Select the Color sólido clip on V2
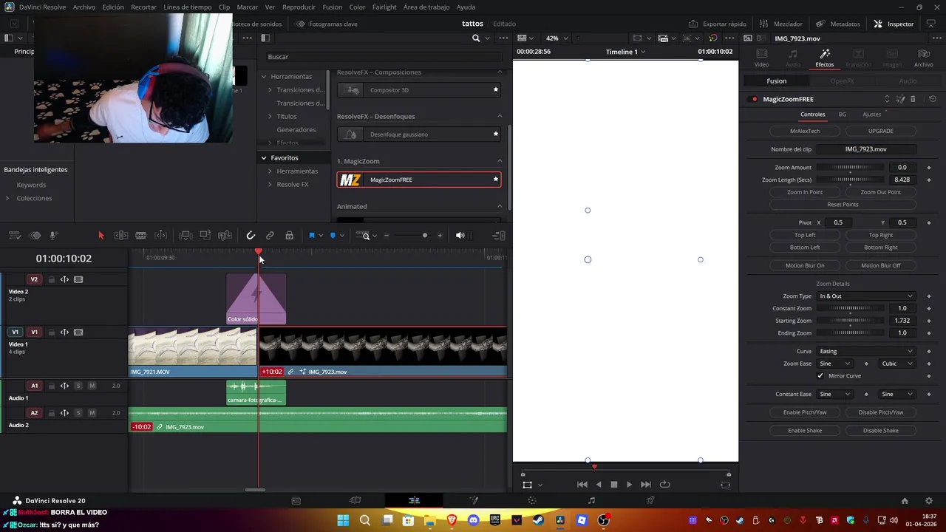 click(256, 299)
